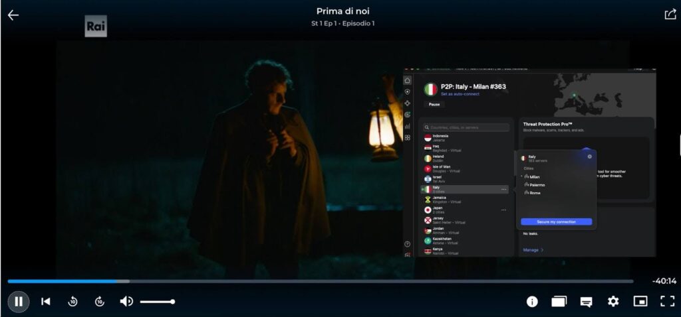Viewport: 681px width, 317px height.
Task: Click Secure my connection button
Action: (x=557, y=222)
